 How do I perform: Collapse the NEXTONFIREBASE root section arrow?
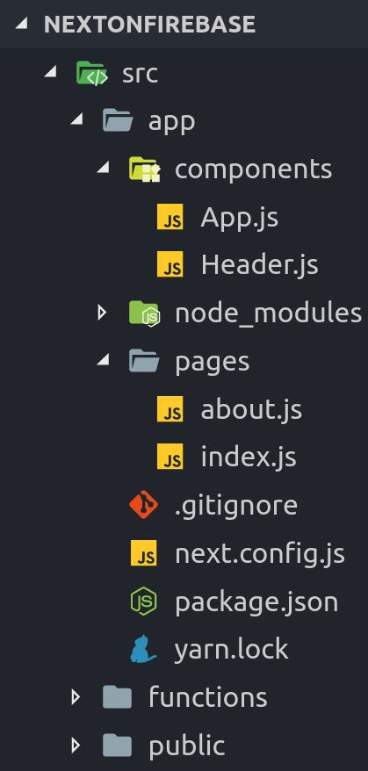[21, 24]
